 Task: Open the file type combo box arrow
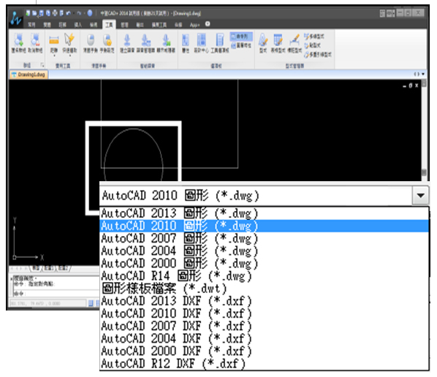[x=420, y=195]
